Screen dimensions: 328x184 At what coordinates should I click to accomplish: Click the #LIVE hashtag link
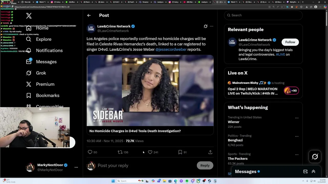tap(280, 54)
